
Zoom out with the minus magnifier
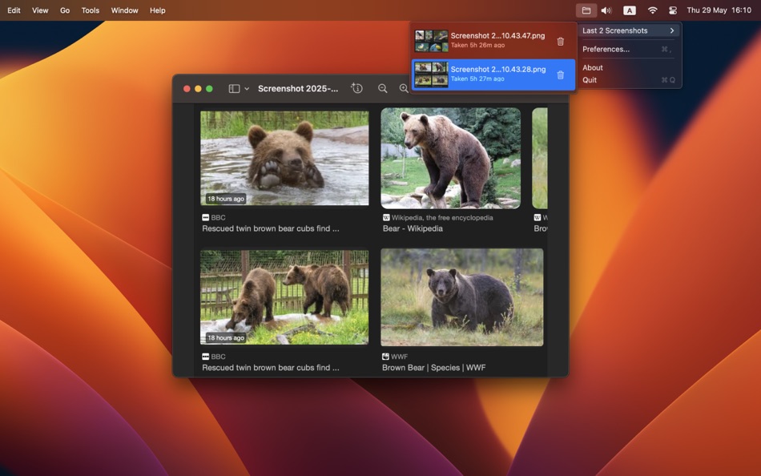pos(382,88)
